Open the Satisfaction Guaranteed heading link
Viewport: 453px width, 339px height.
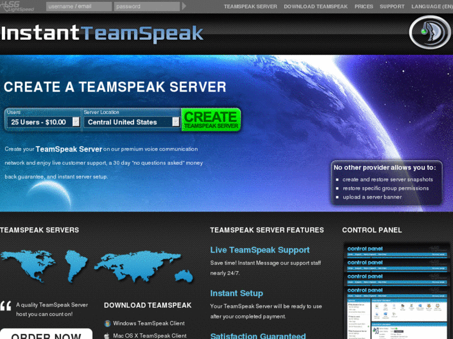click(x=258, y=336)
